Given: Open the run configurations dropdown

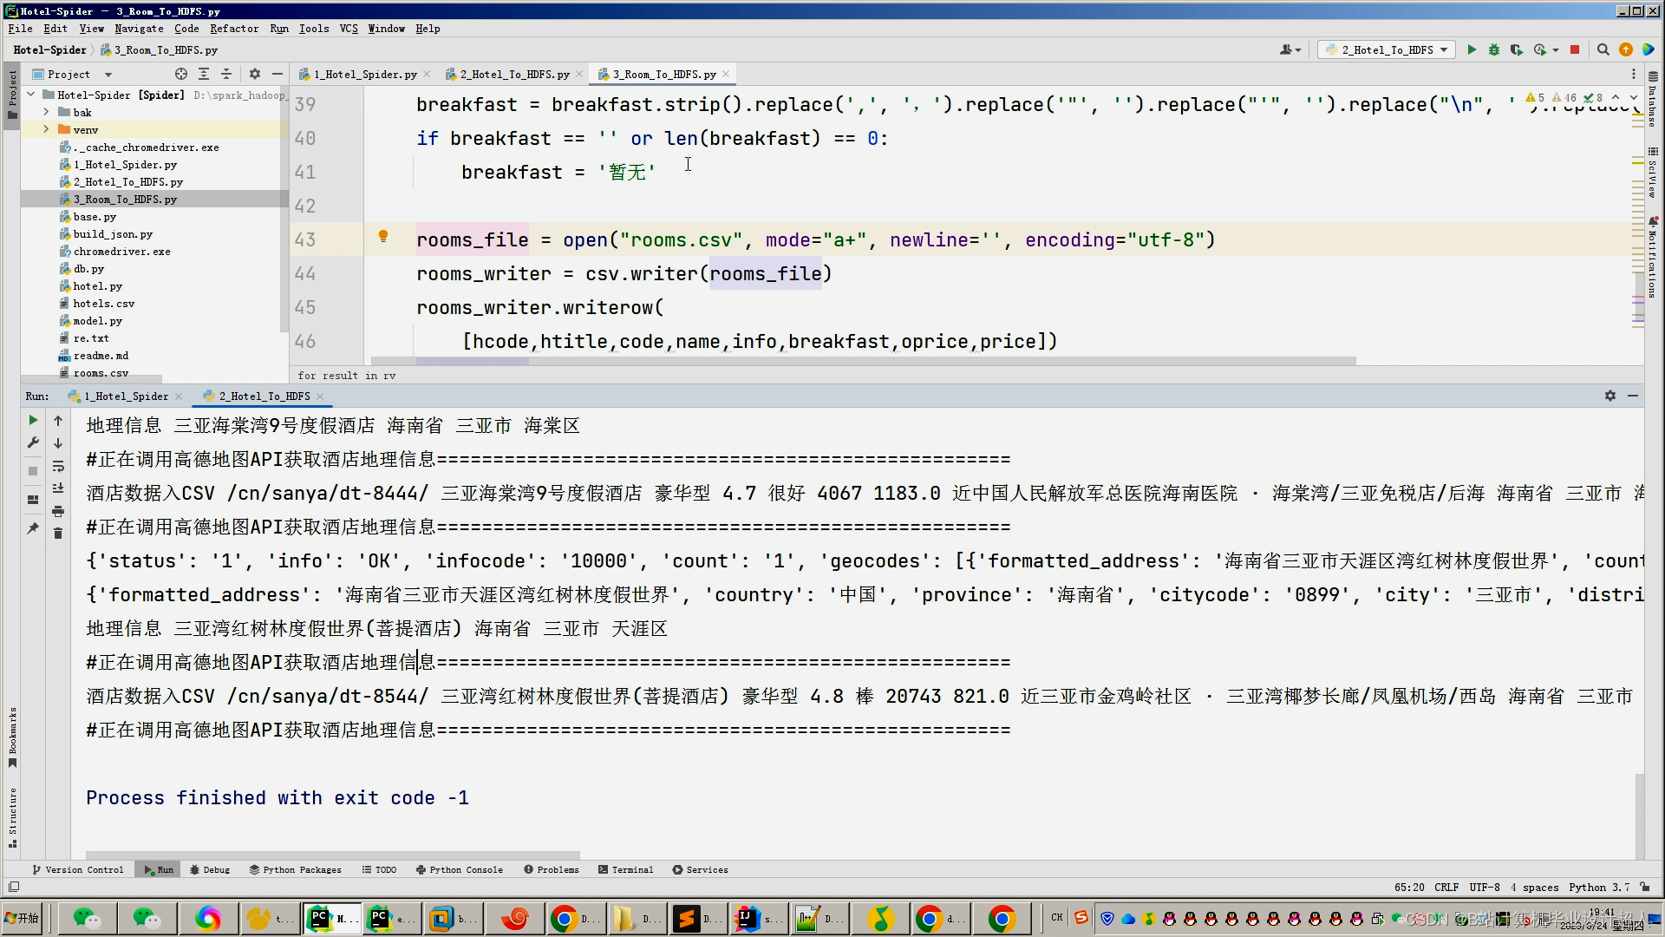Looking at the screenshot, I should [x=1442, y=49].
